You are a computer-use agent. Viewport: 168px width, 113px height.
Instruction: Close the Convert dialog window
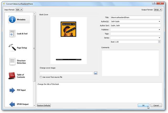[160, 3]
